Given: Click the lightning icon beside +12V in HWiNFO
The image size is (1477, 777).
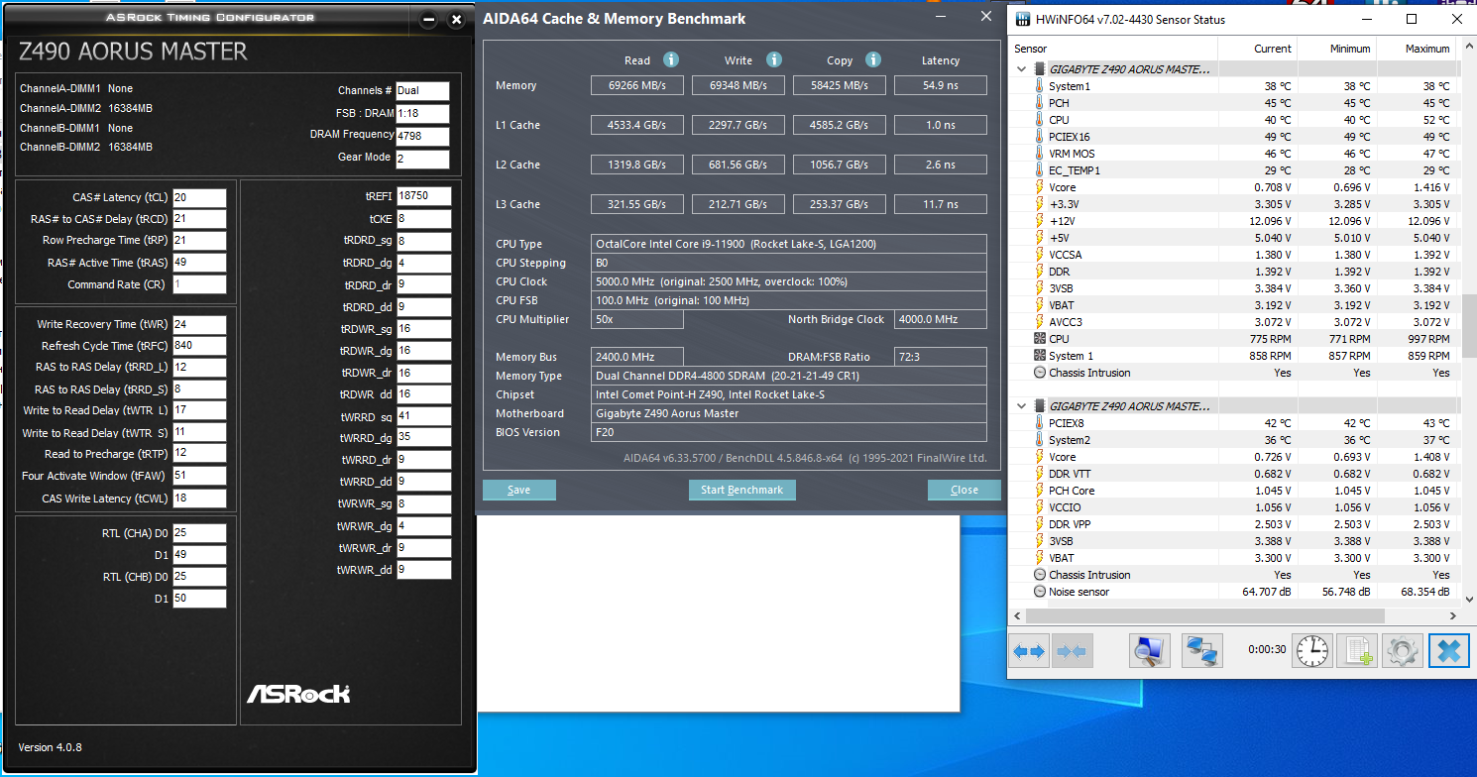Looking at the screenshot, I should point(1040,221).
